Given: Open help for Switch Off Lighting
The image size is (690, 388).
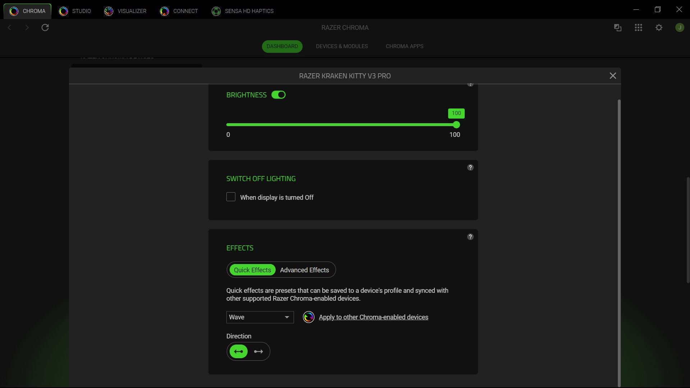Looking at the screenshot, I should pyautogui.click(x=470, y=167).
